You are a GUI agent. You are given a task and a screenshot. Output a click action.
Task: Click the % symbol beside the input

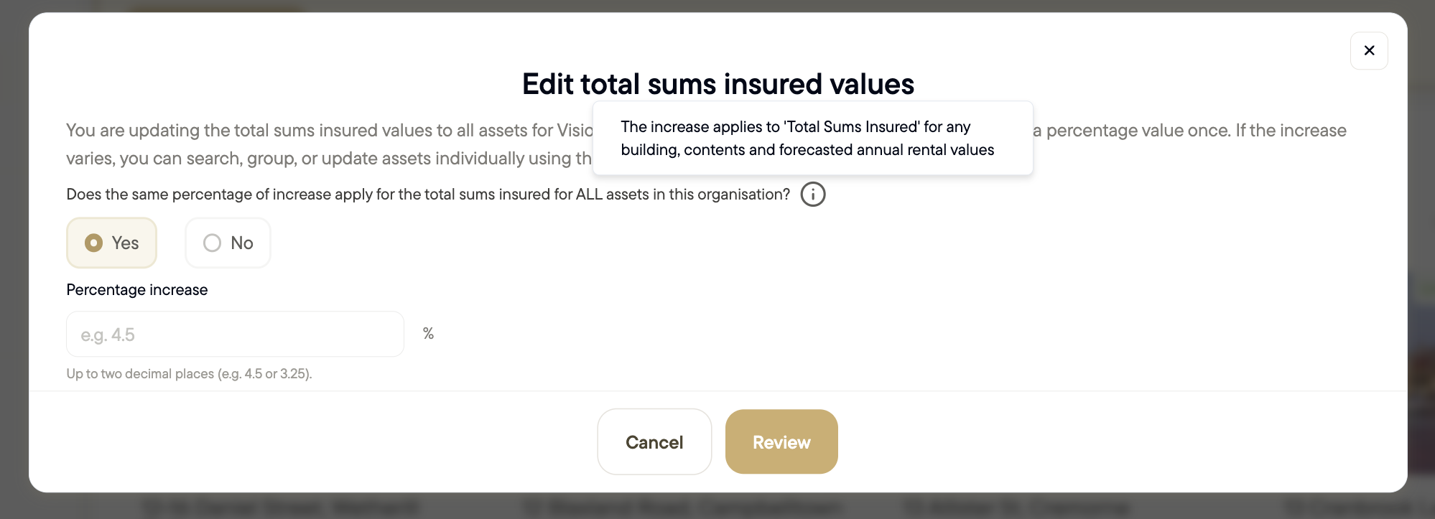coord(428,334)
